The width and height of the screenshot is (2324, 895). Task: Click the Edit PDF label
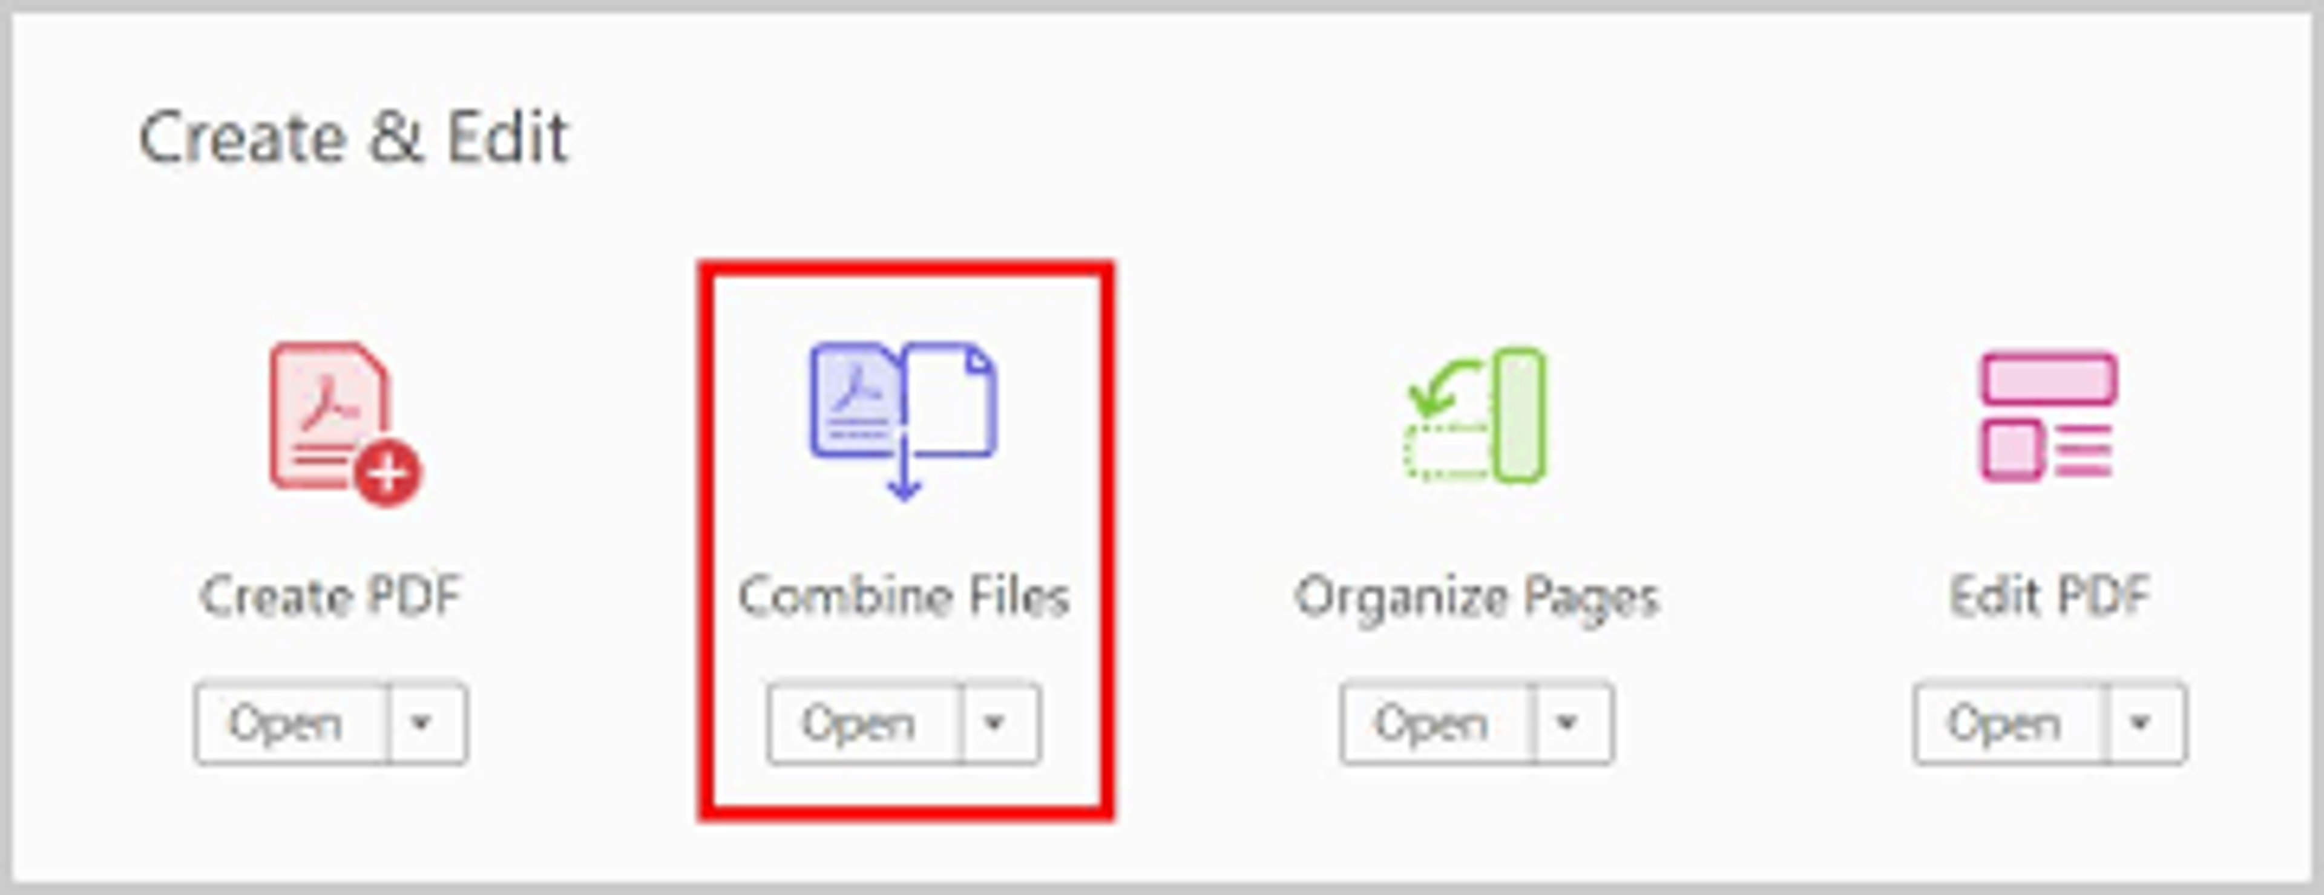(x=2050, y=595)
